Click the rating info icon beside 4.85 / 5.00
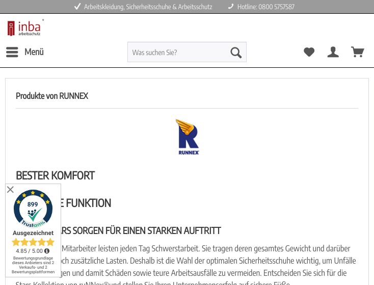 coord(47,251)
